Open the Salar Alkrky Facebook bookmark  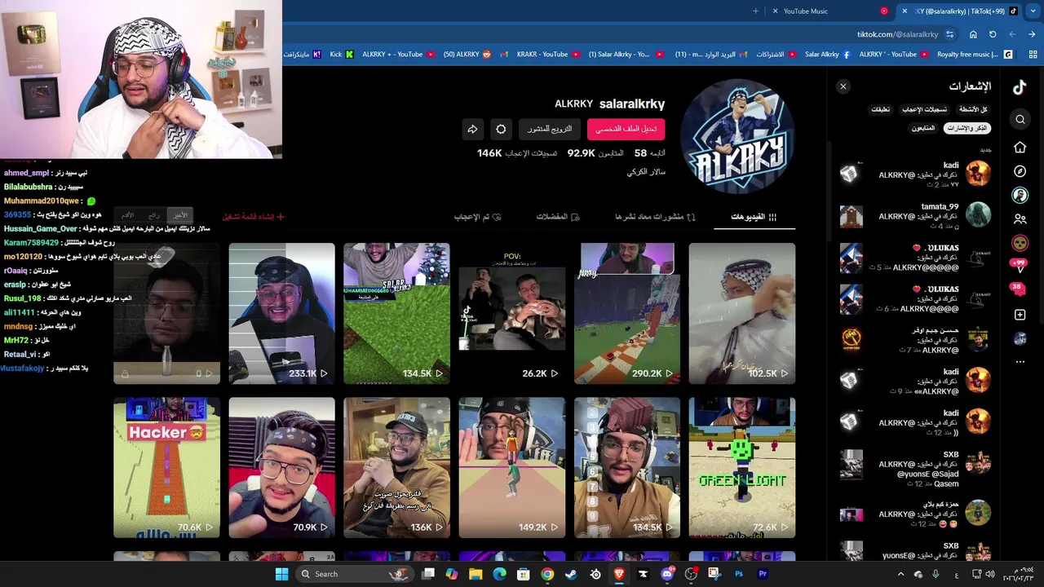click(x=827, y=54)
